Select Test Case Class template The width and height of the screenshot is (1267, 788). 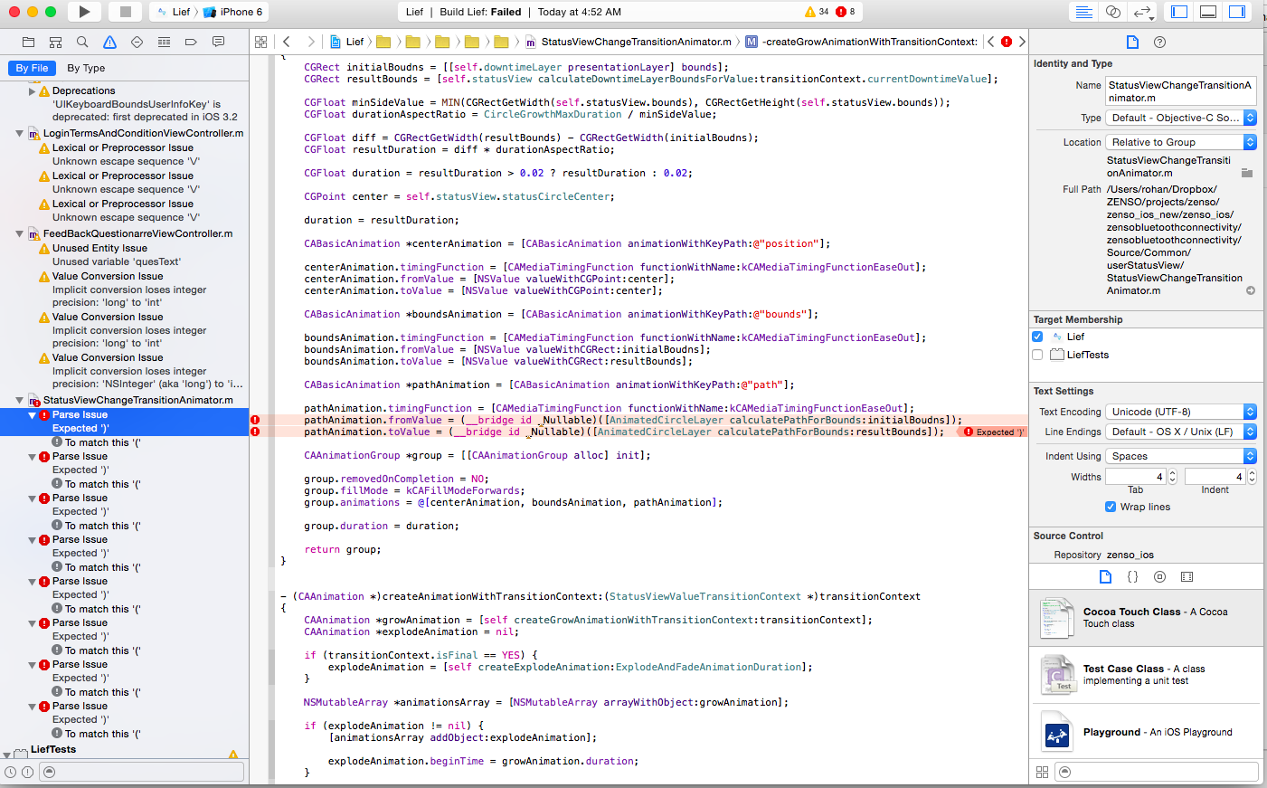coord(1145,675)
